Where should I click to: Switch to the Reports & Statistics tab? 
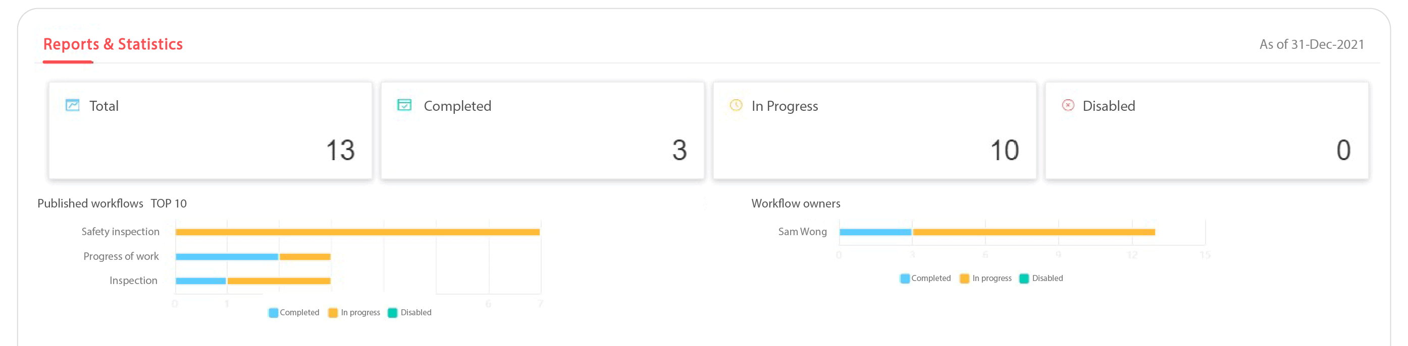[113, 44]
